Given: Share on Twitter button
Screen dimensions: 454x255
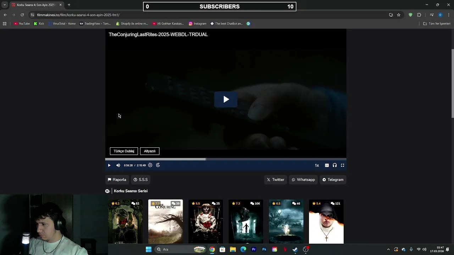Looking at the screenshot, I should [x=276, y=180].
